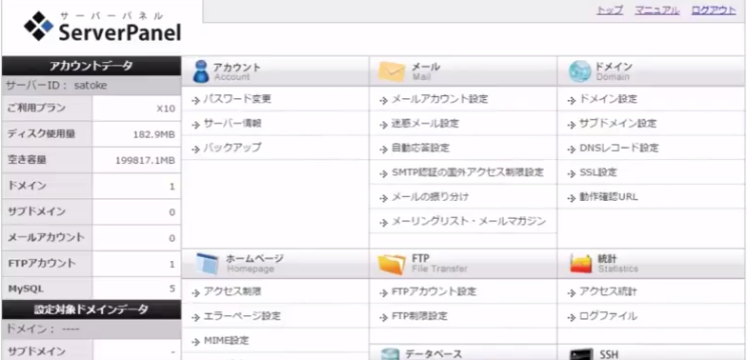747x360 pixels.
Task: Open SMTP認証の国外アクセス制限設定
Action: 467,172
